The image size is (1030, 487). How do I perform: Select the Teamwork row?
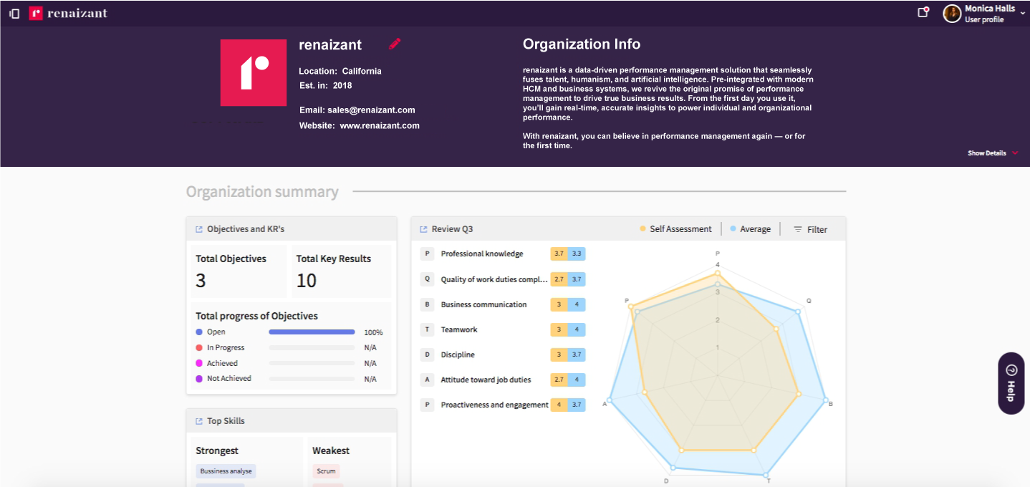[503, 329]
